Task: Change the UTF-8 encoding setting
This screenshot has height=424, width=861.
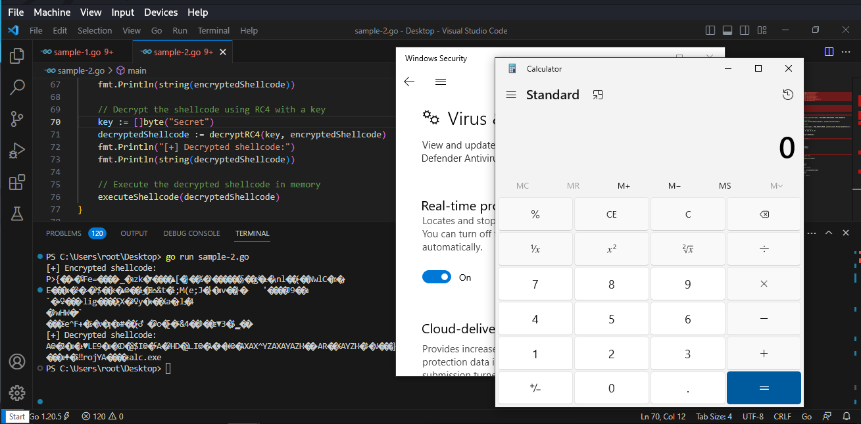Action: [753, 416]
